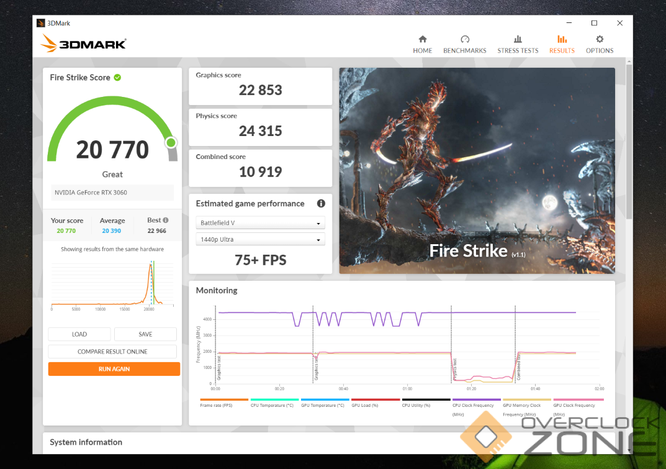The height and width of the screenshot is (469, 666).
Task: Click the Combined score value 10 919
Action: [x=260, y=172]
